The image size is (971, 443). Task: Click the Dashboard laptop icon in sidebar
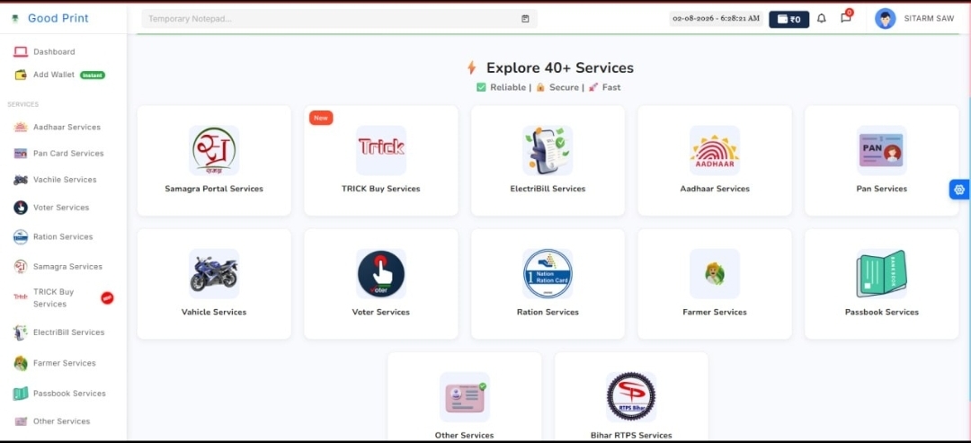coord(21,52)
